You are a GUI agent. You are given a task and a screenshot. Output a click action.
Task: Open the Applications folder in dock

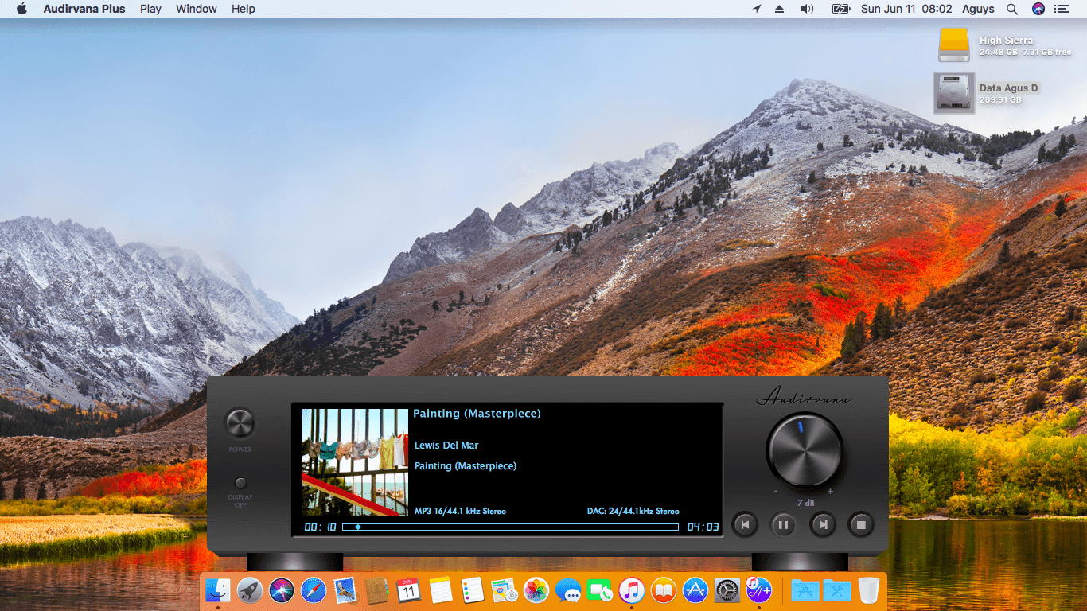805,590
